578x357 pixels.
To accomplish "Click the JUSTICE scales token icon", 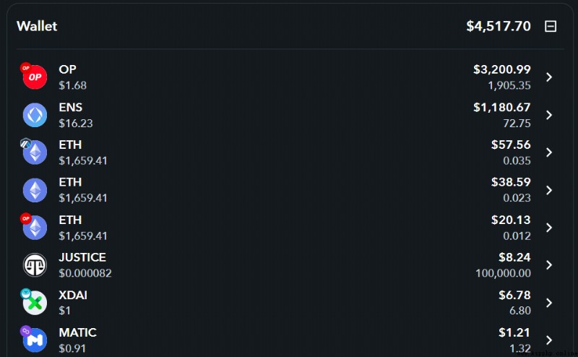I will click(x=35, y=264).
